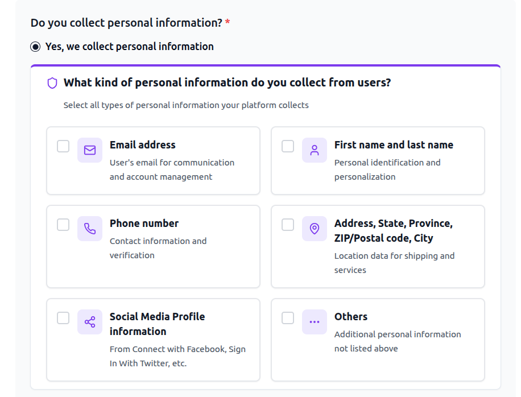Click the 'Email address' card title
Image resolution: width=521 pixels, height=397 pixels.
coord(143,145)
